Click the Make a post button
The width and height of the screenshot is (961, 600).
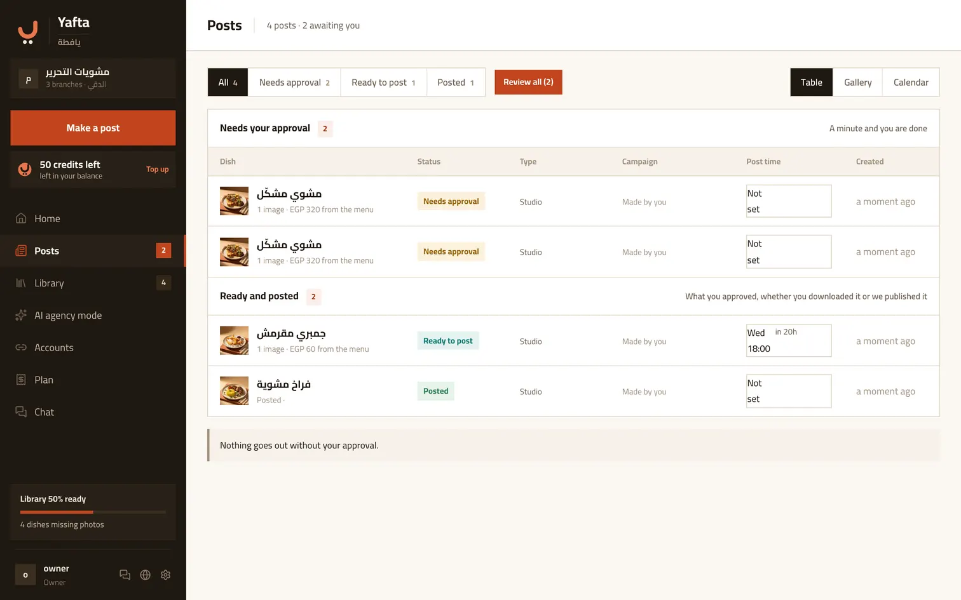pyautogui.click(x=93, y=128)
